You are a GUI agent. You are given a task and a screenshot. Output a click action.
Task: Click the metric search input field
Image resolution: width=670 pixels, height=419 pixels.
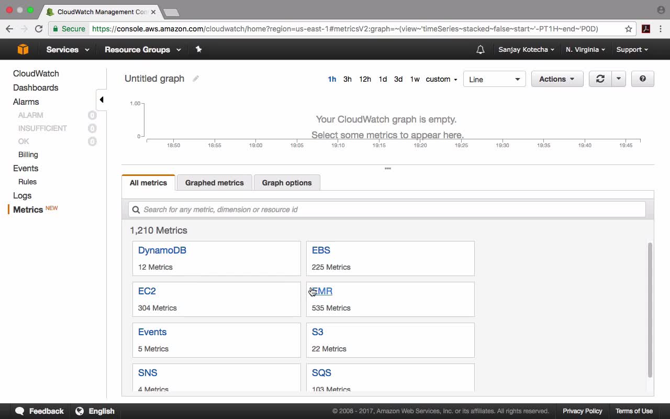click(387, 210)
